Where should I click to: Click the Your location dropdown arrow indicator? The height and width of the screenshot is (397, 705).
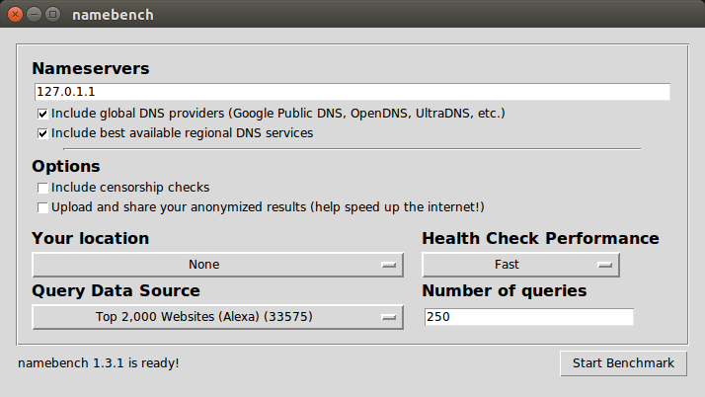tap(388, 265)
